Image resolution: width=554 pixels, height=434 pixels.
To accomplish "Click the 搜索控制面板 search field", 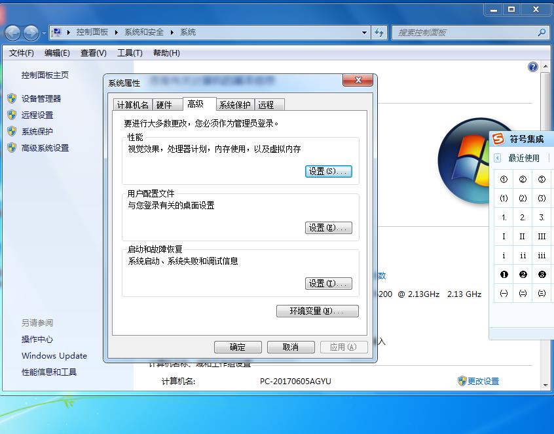I will pyautogui.click(x=470, y=33).
